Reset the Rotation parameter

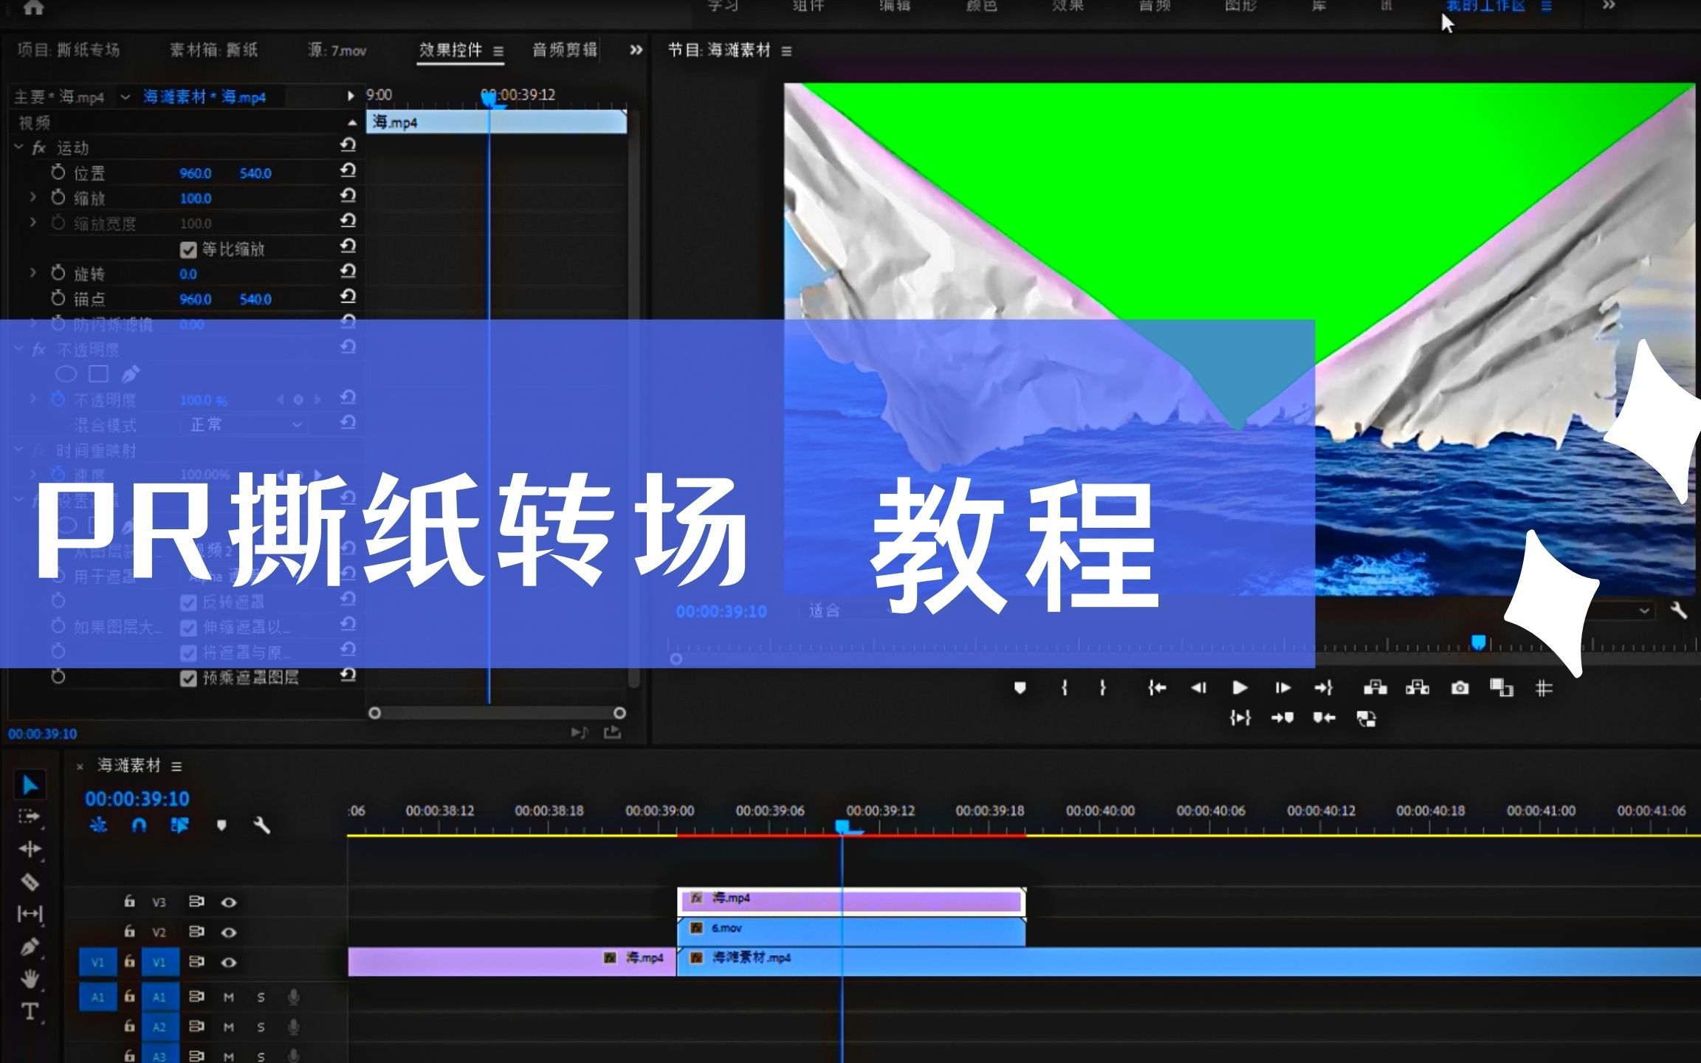[348, 271]
